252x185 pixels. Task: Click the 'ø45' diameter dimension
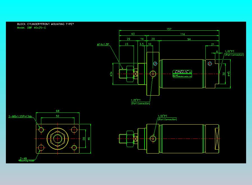pos(229,74)
